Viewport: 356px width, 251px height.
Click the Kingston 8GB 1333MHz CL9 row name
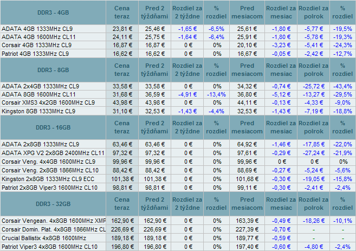(x=38, y=111)
